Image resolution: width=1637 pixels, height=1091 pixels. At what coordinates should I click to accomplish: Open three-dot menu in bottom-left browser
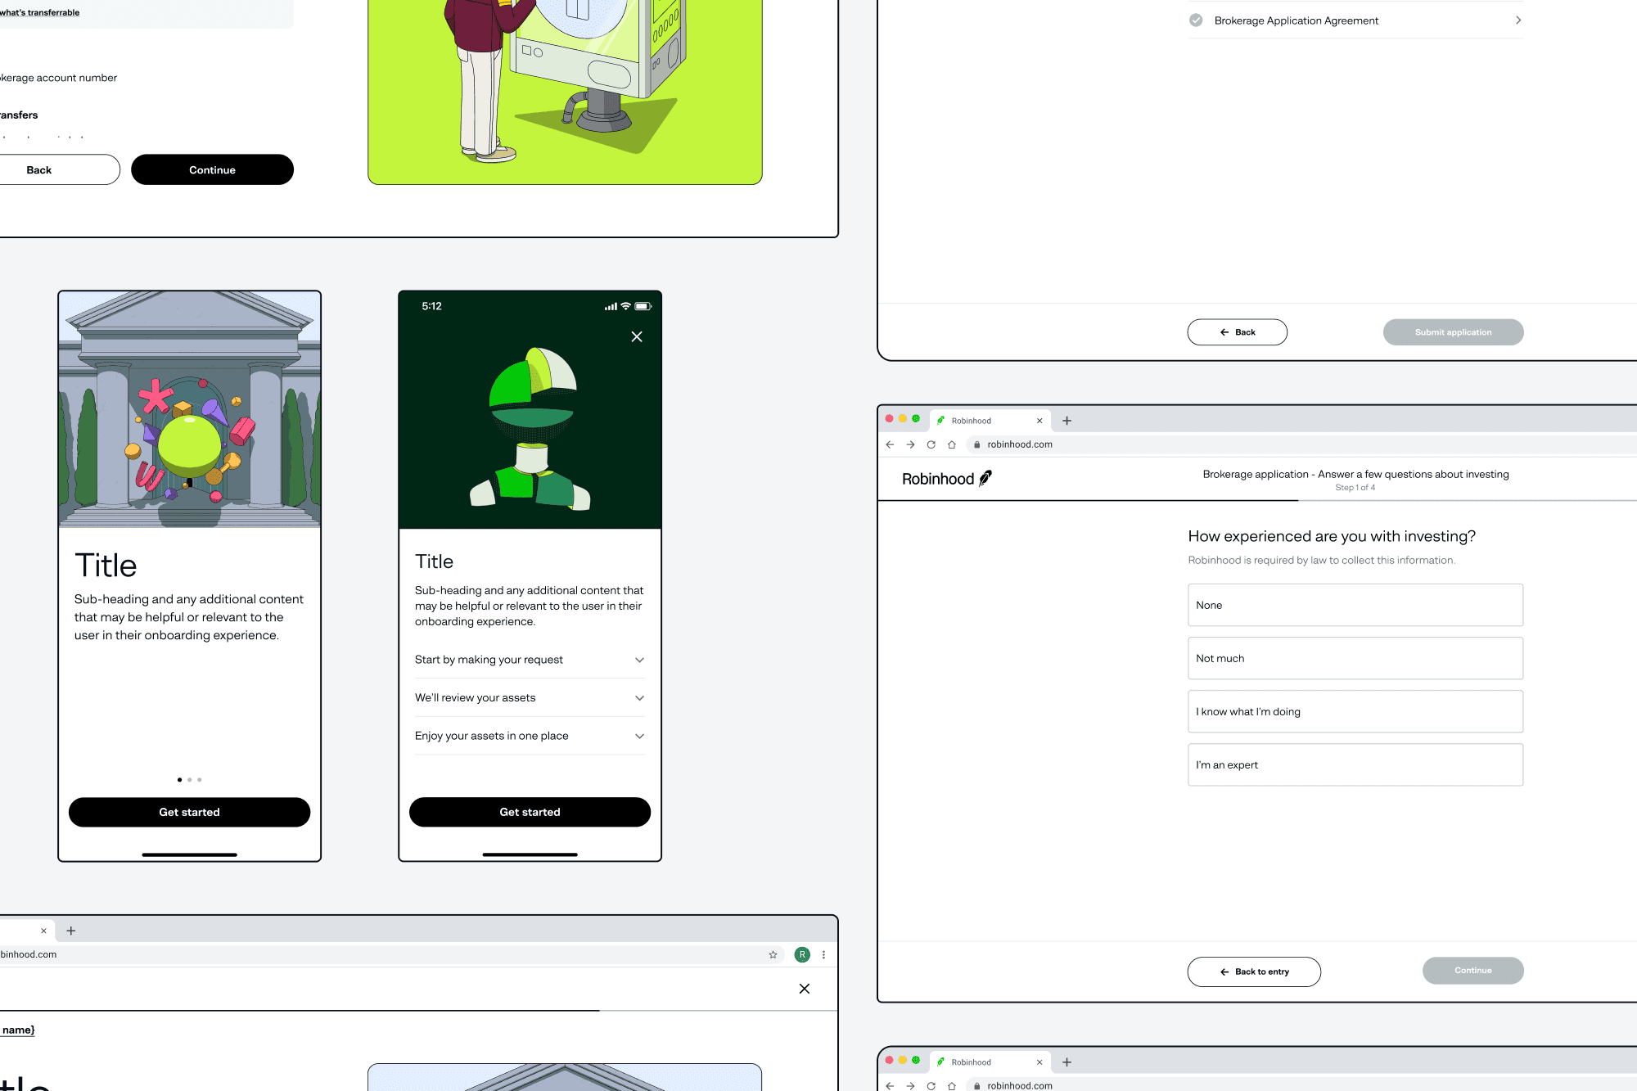[x=823, y=954]
